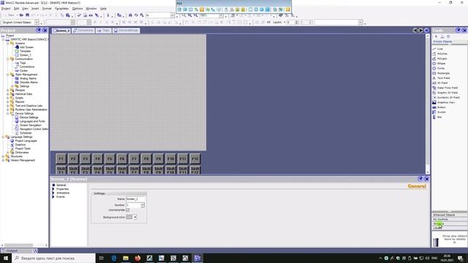This screenshot has height=263, width=468.
Task: Switch to the Connections editor tab
Action: (x=83, y=31)
